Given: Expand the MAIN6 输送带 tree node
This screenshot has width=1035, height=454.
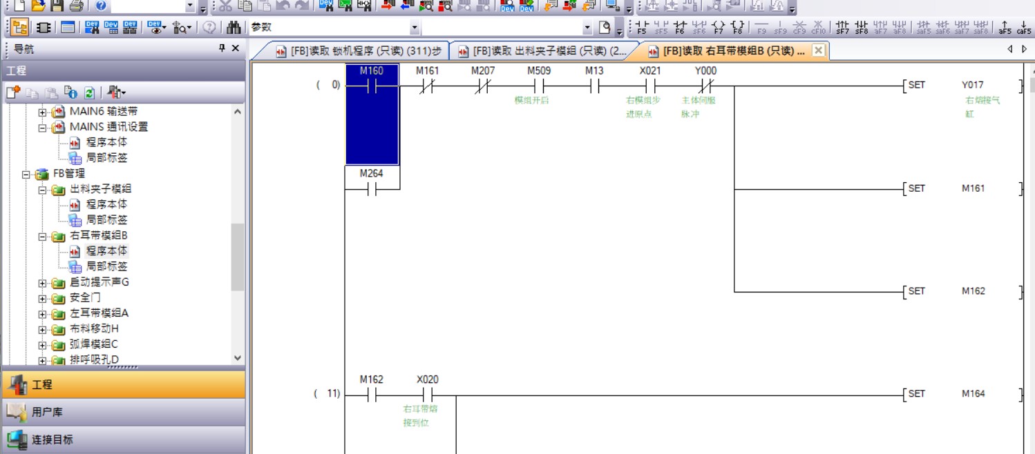Looking at the screenshot, I should (x=43, y=112).
